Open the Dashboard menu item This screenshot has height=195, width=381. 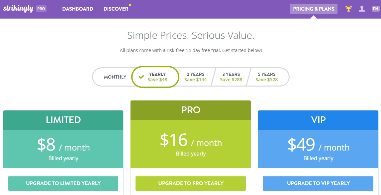click(x=78, y=9)
